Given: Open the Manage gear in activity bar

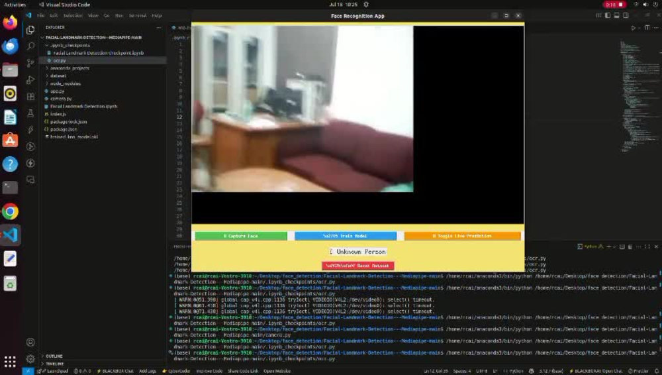Looking at the screenshot, I should 30,359.
